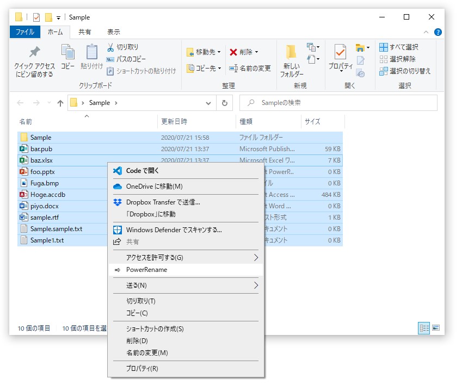Switch to large thumbnails view in status bar

click(x=435, y=328)
